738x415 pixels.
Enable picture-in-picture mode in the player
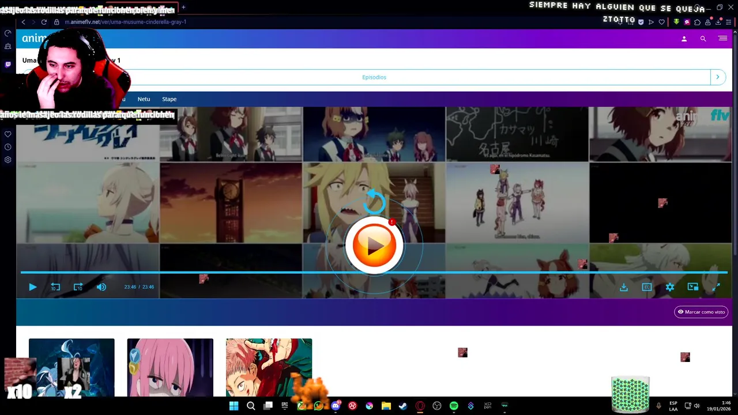pyautogui.click(x=693, y=287)
